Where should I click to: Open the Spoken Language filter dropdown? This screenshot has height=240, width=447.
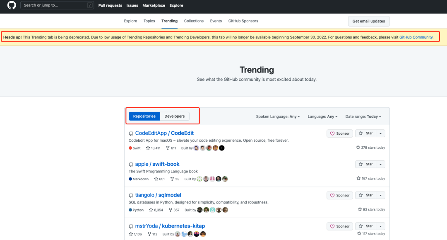tap(278, 117)
